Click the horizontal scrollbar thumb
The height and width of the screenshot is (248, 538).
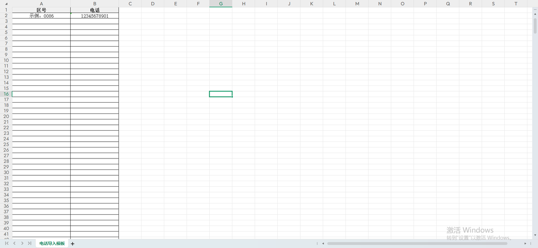click(x=417, y=243)
